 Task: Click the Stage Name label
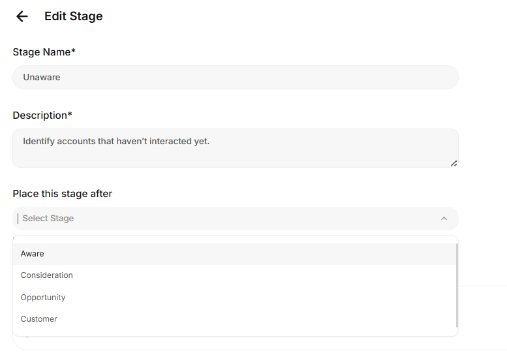point(41,52)
